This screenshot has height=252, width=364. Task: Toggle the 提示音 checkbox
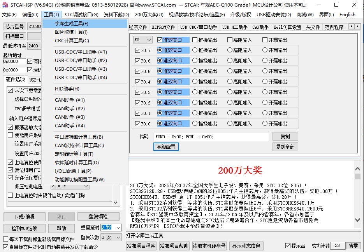pyautogui.click(x=288, y=246)
